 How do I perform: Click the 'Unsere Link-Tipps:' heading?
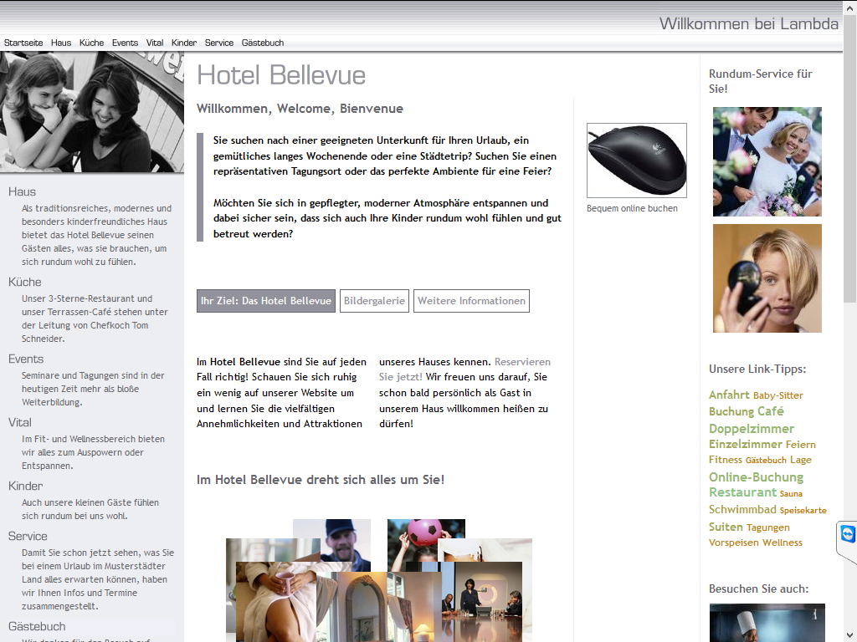[757, 369]
